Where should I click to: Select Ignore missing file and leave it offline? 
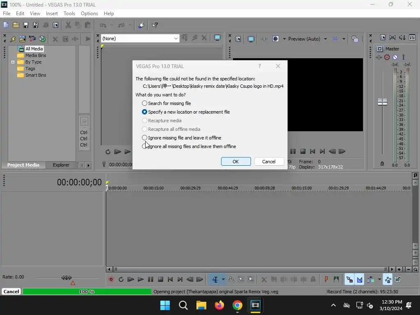coord(181,138)
